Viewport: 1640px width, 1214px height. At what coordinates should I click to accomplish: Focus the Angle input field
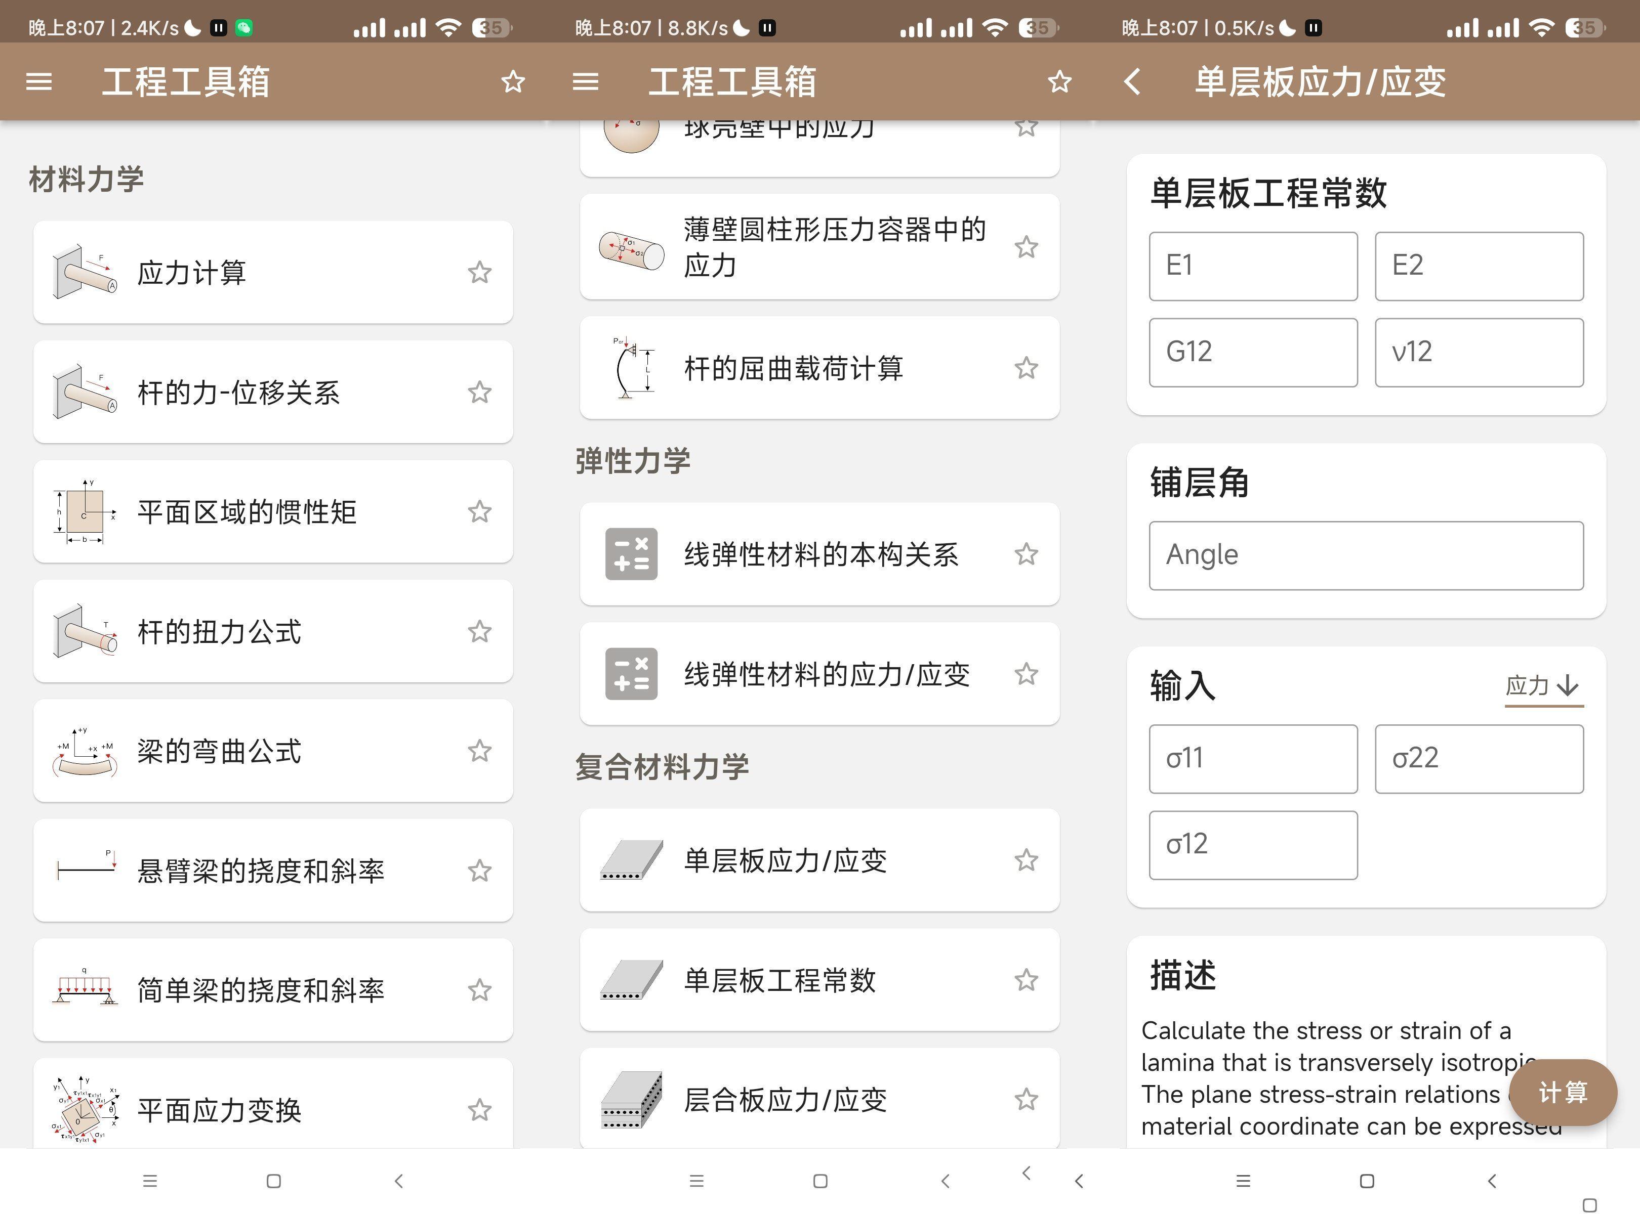pos(1366,555)
